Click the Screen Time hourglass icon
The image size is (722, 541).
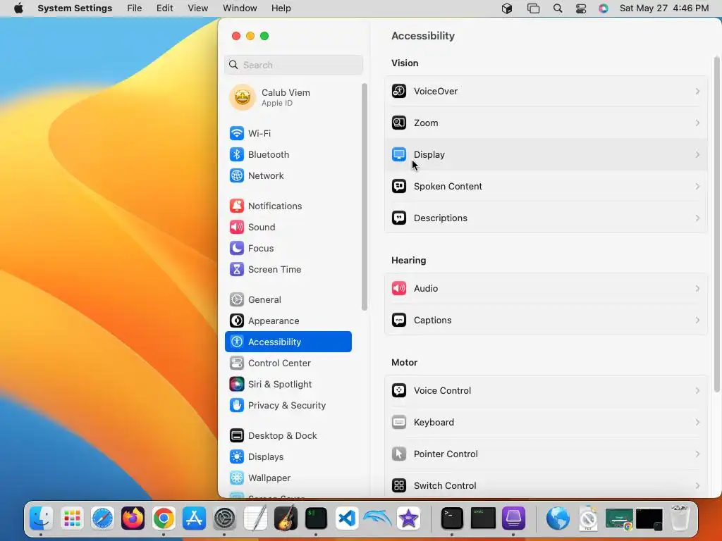(x=237, y=270)
